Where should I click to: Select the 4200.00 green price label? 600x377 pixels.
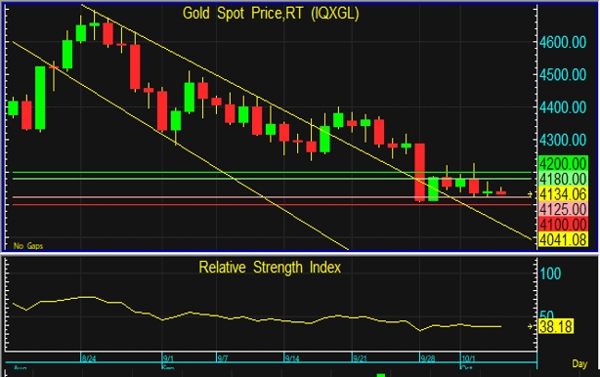[563, 164]
